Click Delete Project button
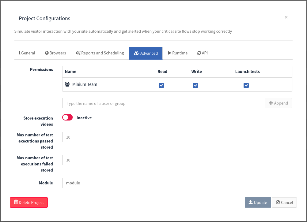Image resolution: width=307 pixels, height=222 pixels. [x=29, y=202]
